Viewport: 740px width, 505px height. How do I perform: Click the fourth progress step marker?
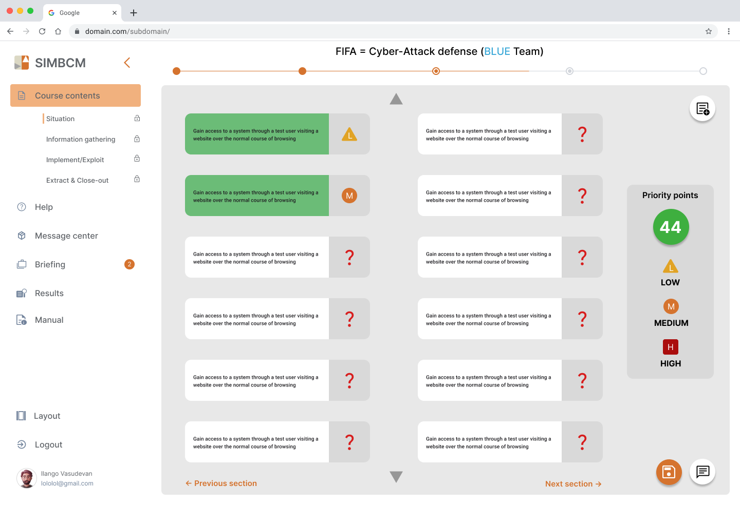pos(570,71)
